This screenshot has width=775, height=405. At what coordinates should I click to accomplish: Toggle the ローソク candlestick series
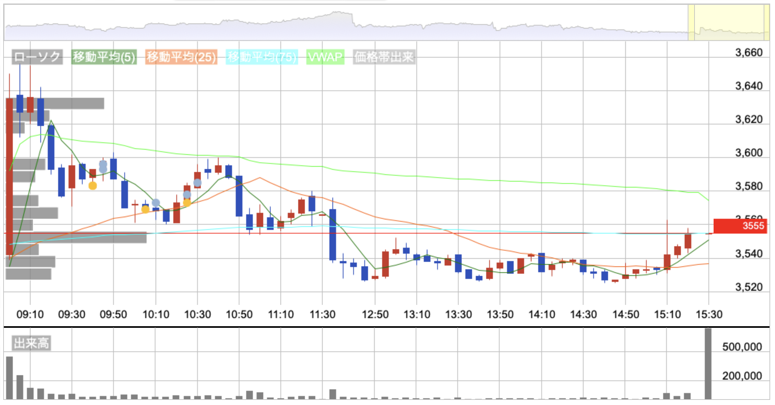coord(37,57)
